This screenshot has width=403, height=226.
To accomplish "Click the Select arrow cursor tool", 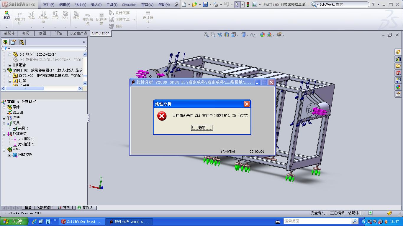I will 237,4.
